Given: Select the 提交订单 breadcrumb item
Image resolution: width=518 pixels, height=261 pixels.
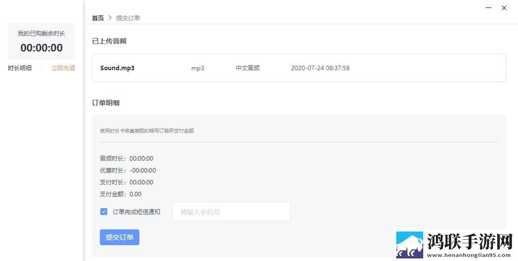Looking at the screenshot, I should (x=128, y=18).
